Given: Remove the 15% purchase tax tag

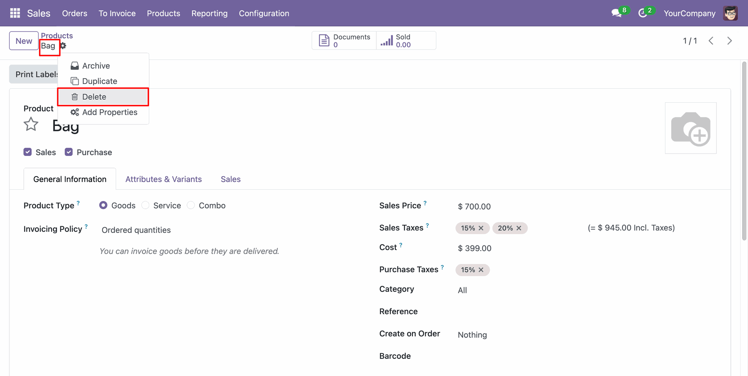Looking at the screenshot, I should [x=481, y=270].
